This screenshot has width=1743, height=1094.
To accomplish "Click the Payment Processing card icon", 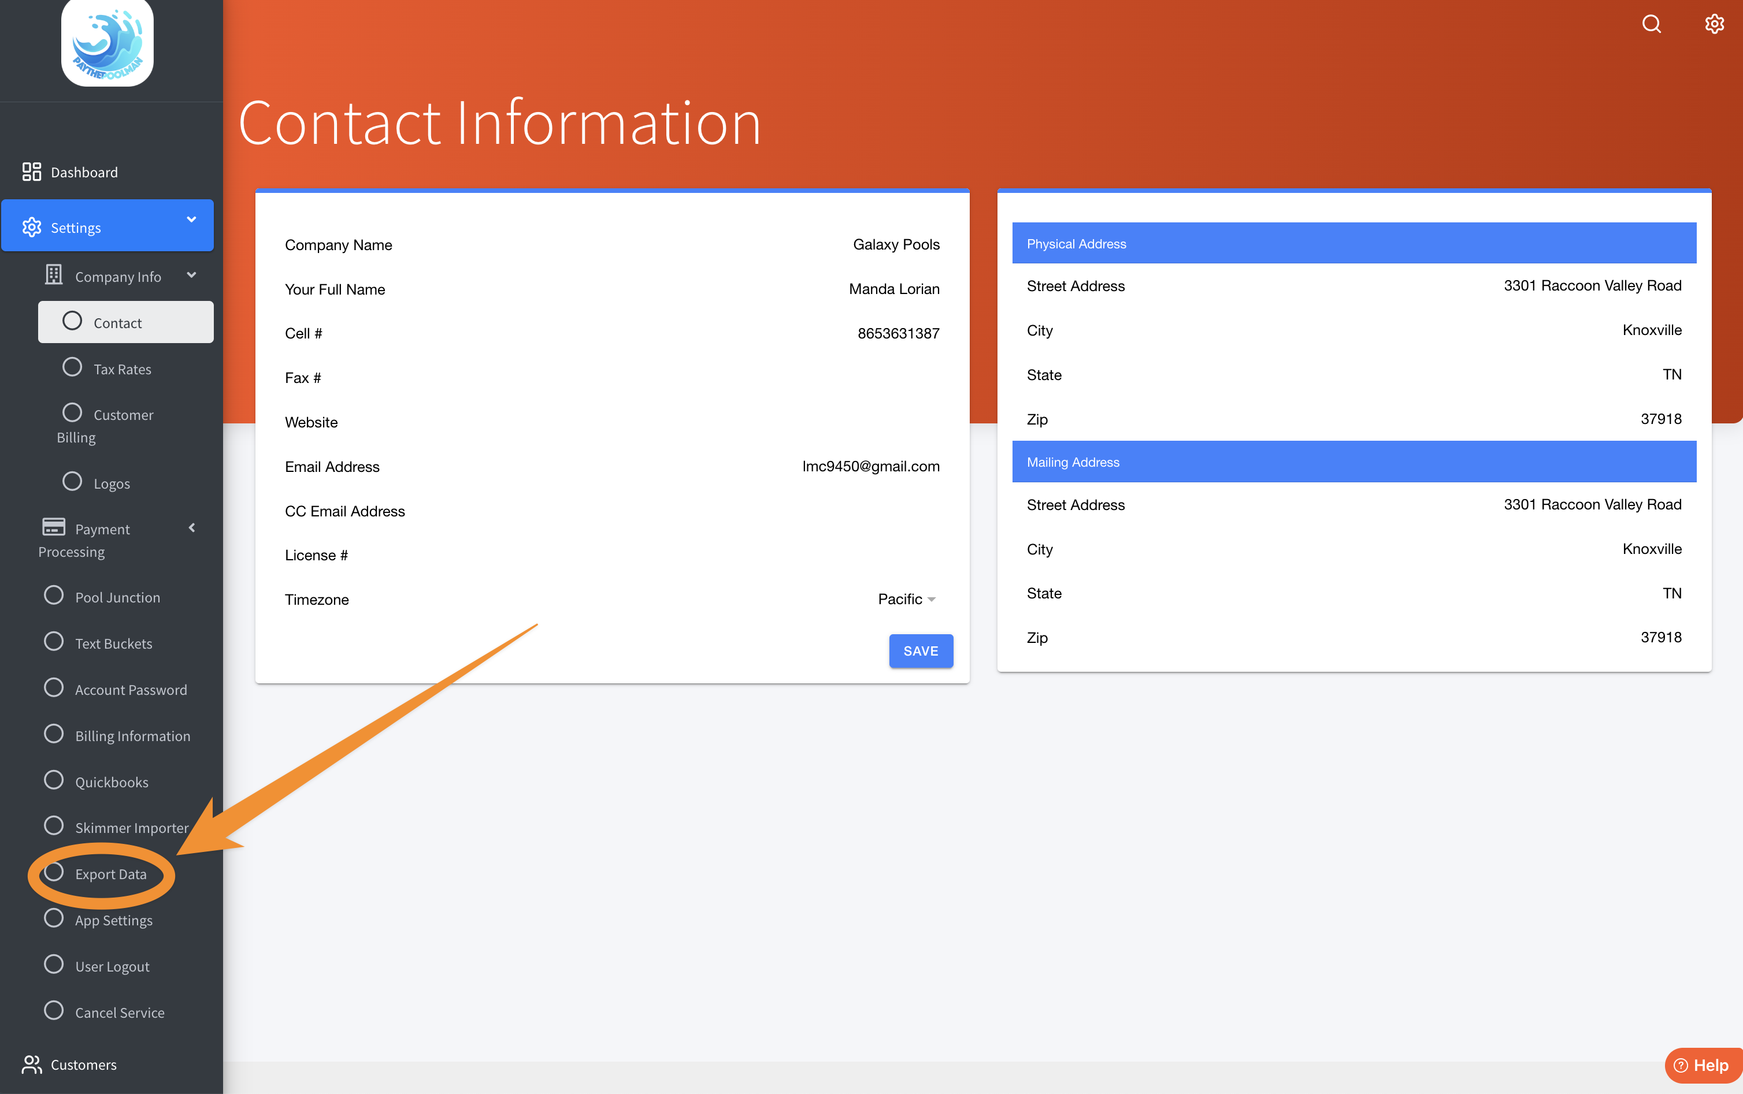I will (54, 527).
